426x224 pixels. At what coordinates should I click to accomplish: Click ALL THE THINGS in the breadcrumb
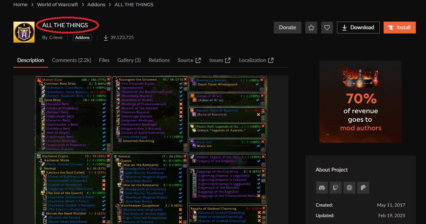tap(134, 5)
